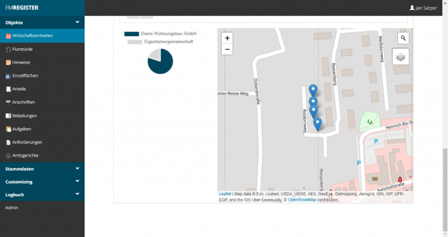Click the Ostlandstraße street label on map
This screenshot has width=448, height=237.
click(257, 91)
